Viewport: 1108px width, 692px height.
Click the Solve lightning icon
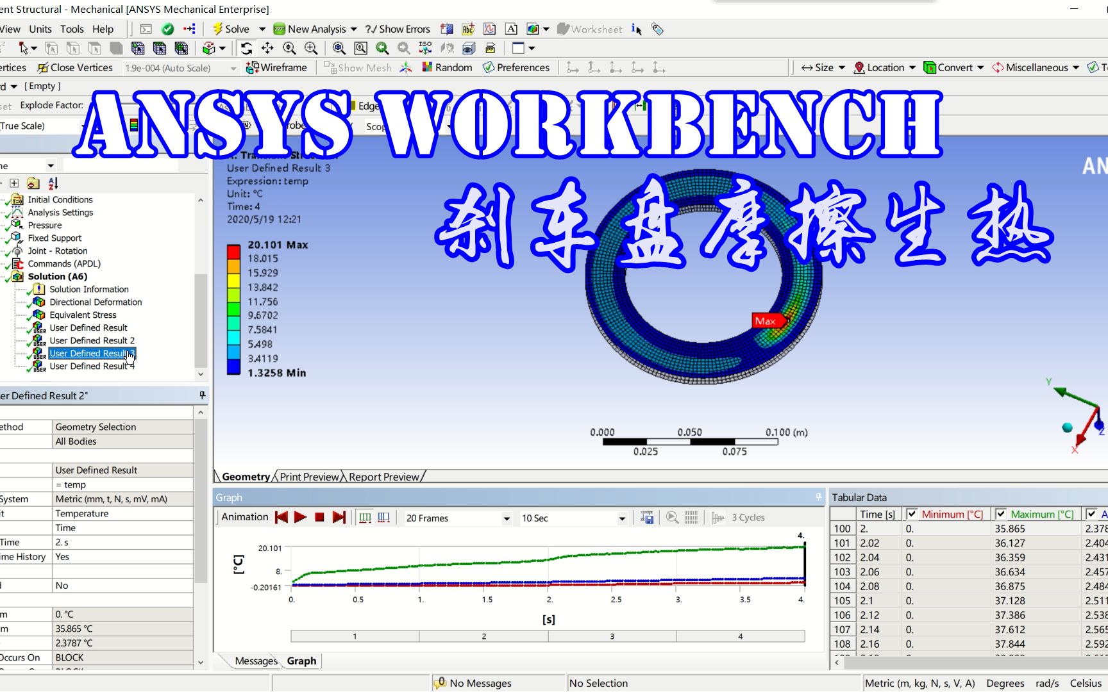click(x=217, y=29)
